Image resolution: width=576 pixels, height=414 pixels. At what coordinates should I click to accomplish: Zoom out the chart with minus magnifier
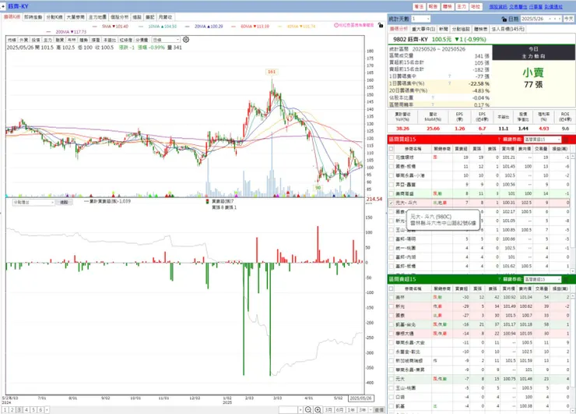click(x=308, y=409)
